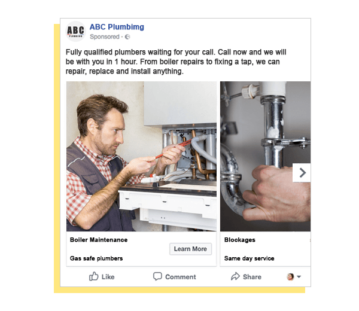359x311 pixels.
Task: Click the ABC Plumbing logo avatar
Action: click(x=75, y=31)
